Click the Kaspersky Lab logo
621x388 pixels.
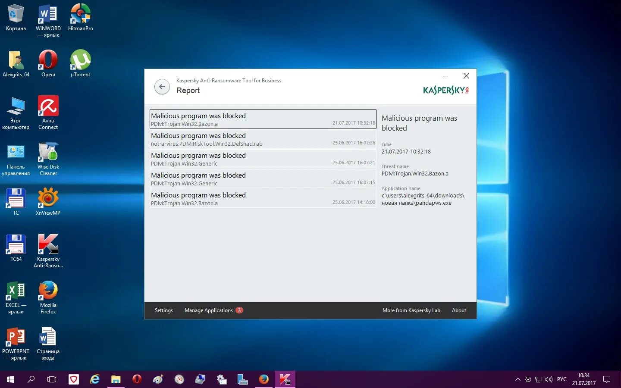coord(446,90)
